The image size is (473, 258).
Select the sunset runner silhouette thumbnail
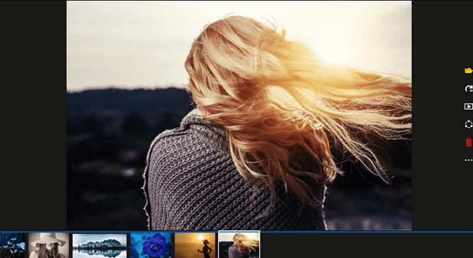coord(195,245)
